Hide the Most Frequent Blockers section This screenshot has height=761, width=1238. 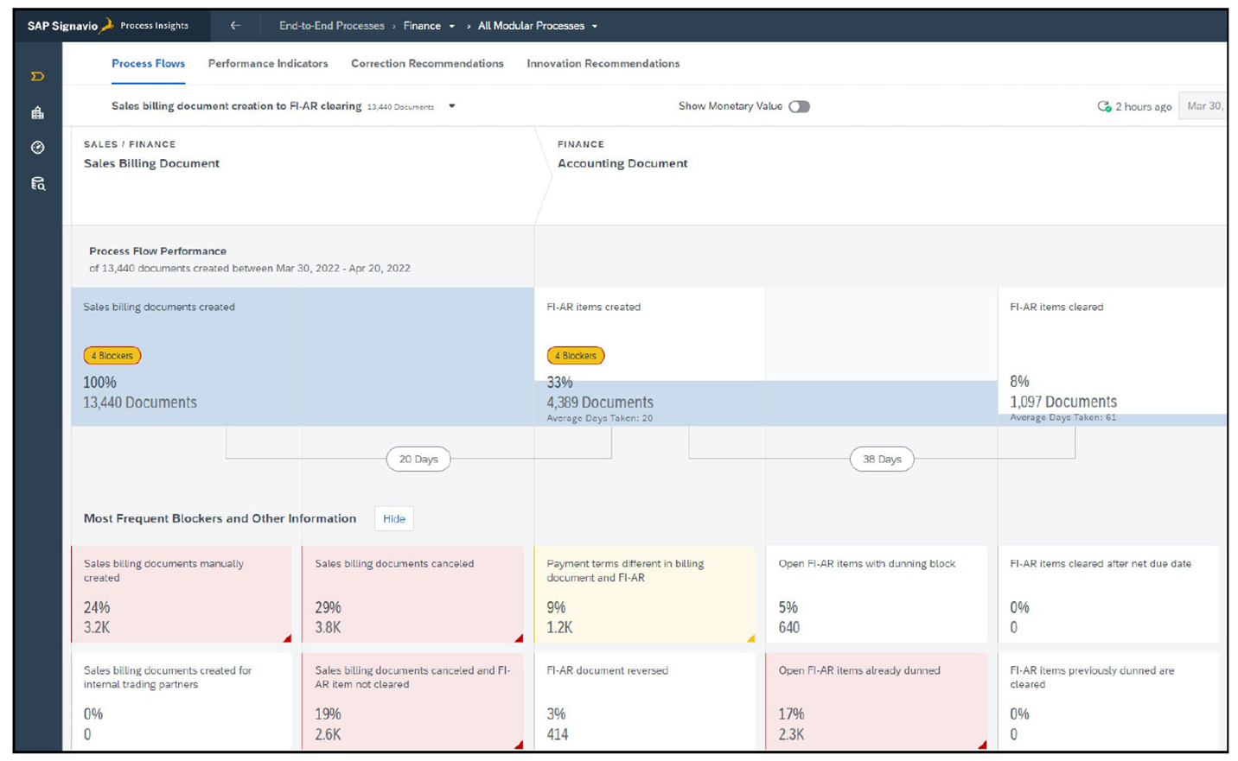click(x=393, y=518)
